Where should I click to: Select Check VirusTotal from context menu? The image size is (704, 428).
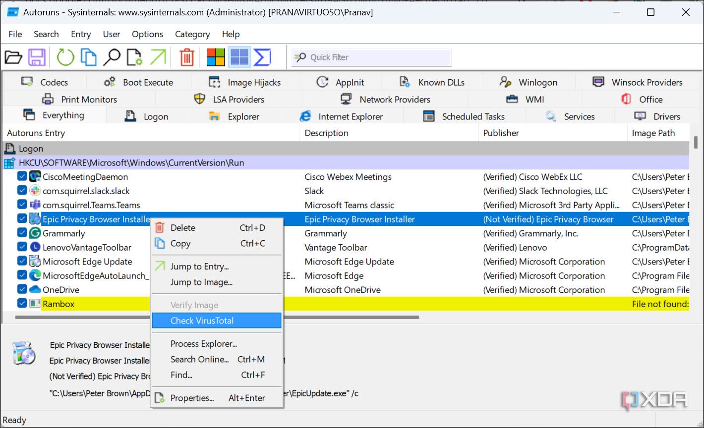202,321
